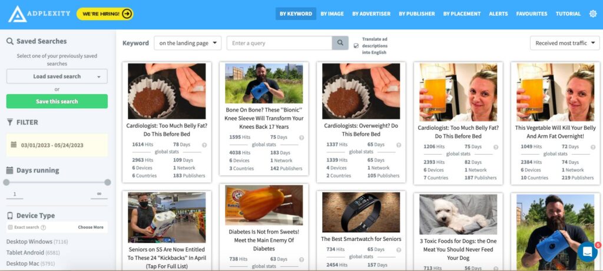Open Tutorial menu item
The image size is (603, 271).
pos(568,14)
